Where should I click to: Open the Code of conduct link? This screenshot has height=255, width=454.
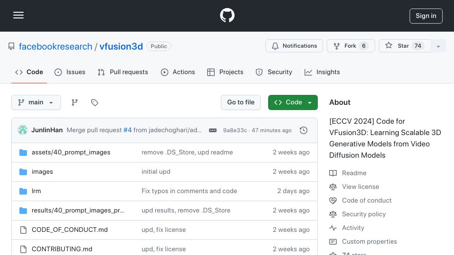[367, 200]
